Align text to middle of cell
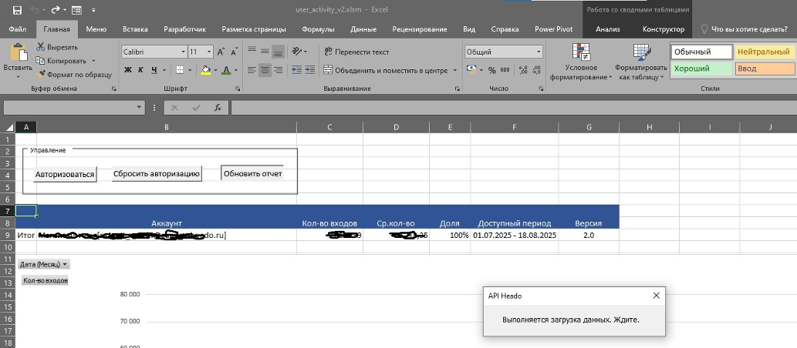797x348 pixels. pos(265,52)
